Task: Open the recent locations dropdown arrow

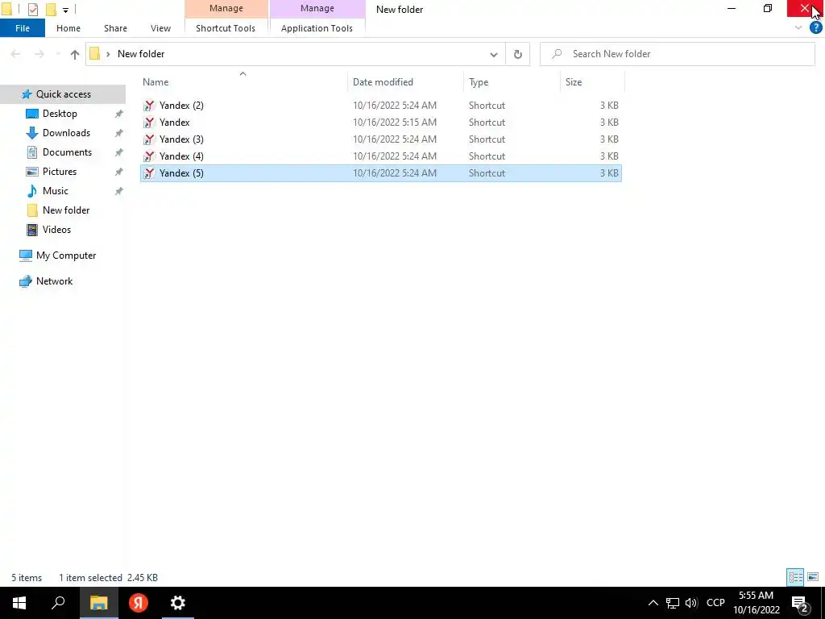Action: (58, 54)
